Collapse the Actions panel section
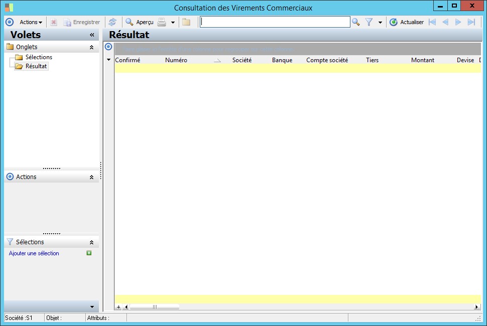 pyautogui.click(x=91, y=177)
